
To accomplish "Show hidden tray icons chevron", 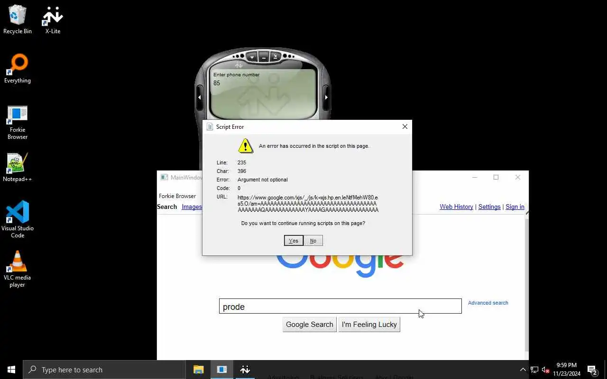I will [x=523, y=370].
